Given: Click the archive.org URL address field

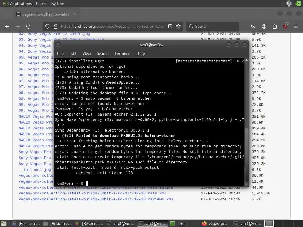Looking at the screenshot, I should (x=113, y=26).
